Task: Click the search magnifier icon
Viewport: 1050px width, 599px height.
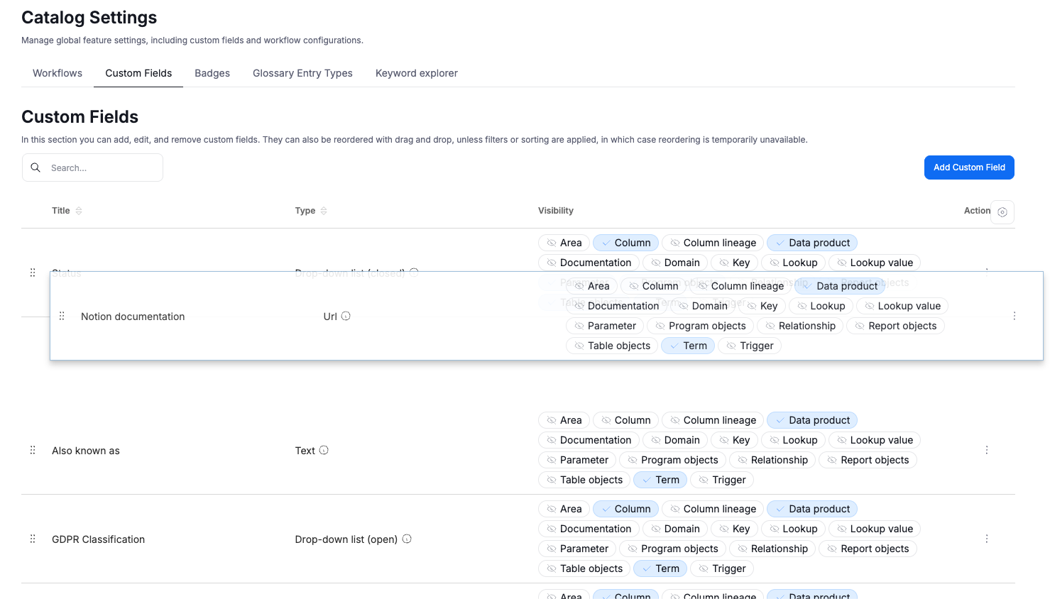Action: pyautogui.click(x=35, y=168)
